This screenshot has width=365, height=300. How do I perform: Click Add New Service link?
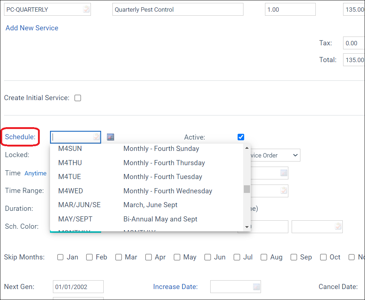click(32, 28)
